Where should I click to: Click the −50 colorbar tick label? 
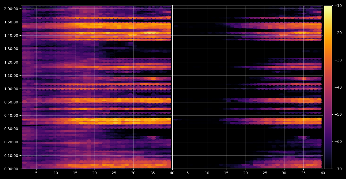click(338, 114)
